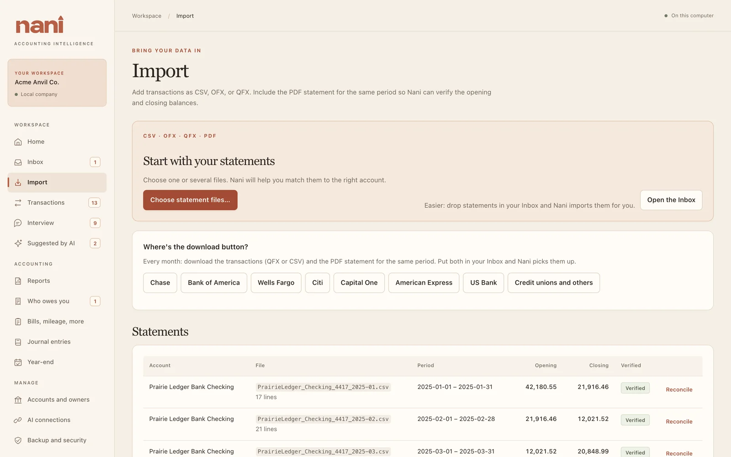
Task: Click Choose statement files button
Action: click(190, 200)
